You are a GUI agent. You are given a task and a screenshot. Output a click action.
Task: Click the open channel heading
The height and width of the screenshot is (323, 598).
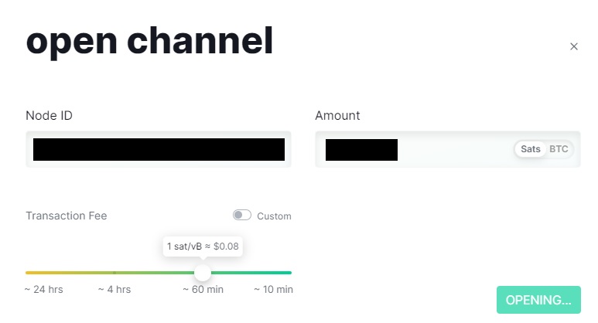149,41
